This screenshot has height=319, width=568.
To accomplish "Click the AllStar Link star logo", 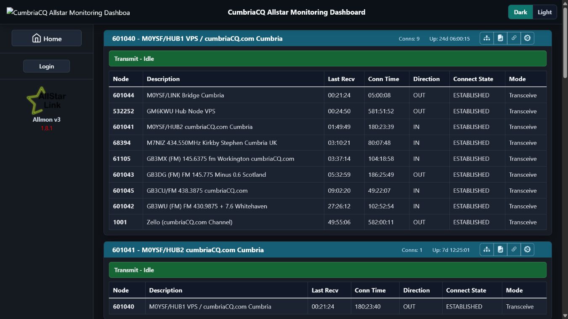I will click(46, 100).
